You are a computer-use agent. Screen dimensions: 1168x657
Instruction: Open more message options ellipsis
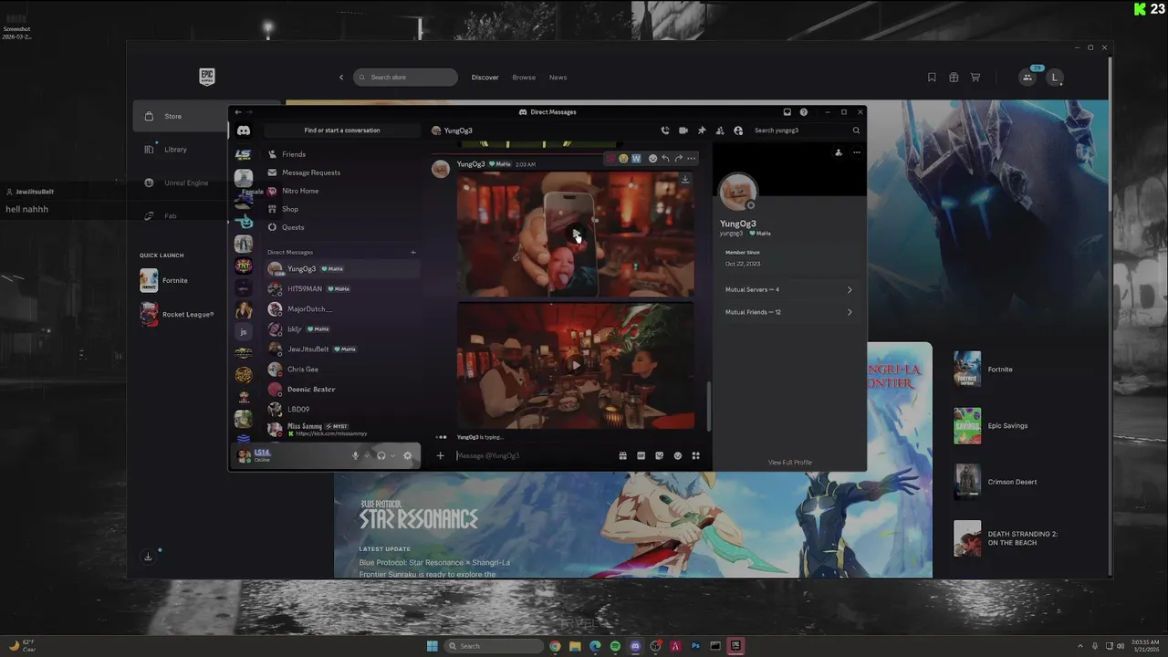pyautogui.click(x=691, y=159)
